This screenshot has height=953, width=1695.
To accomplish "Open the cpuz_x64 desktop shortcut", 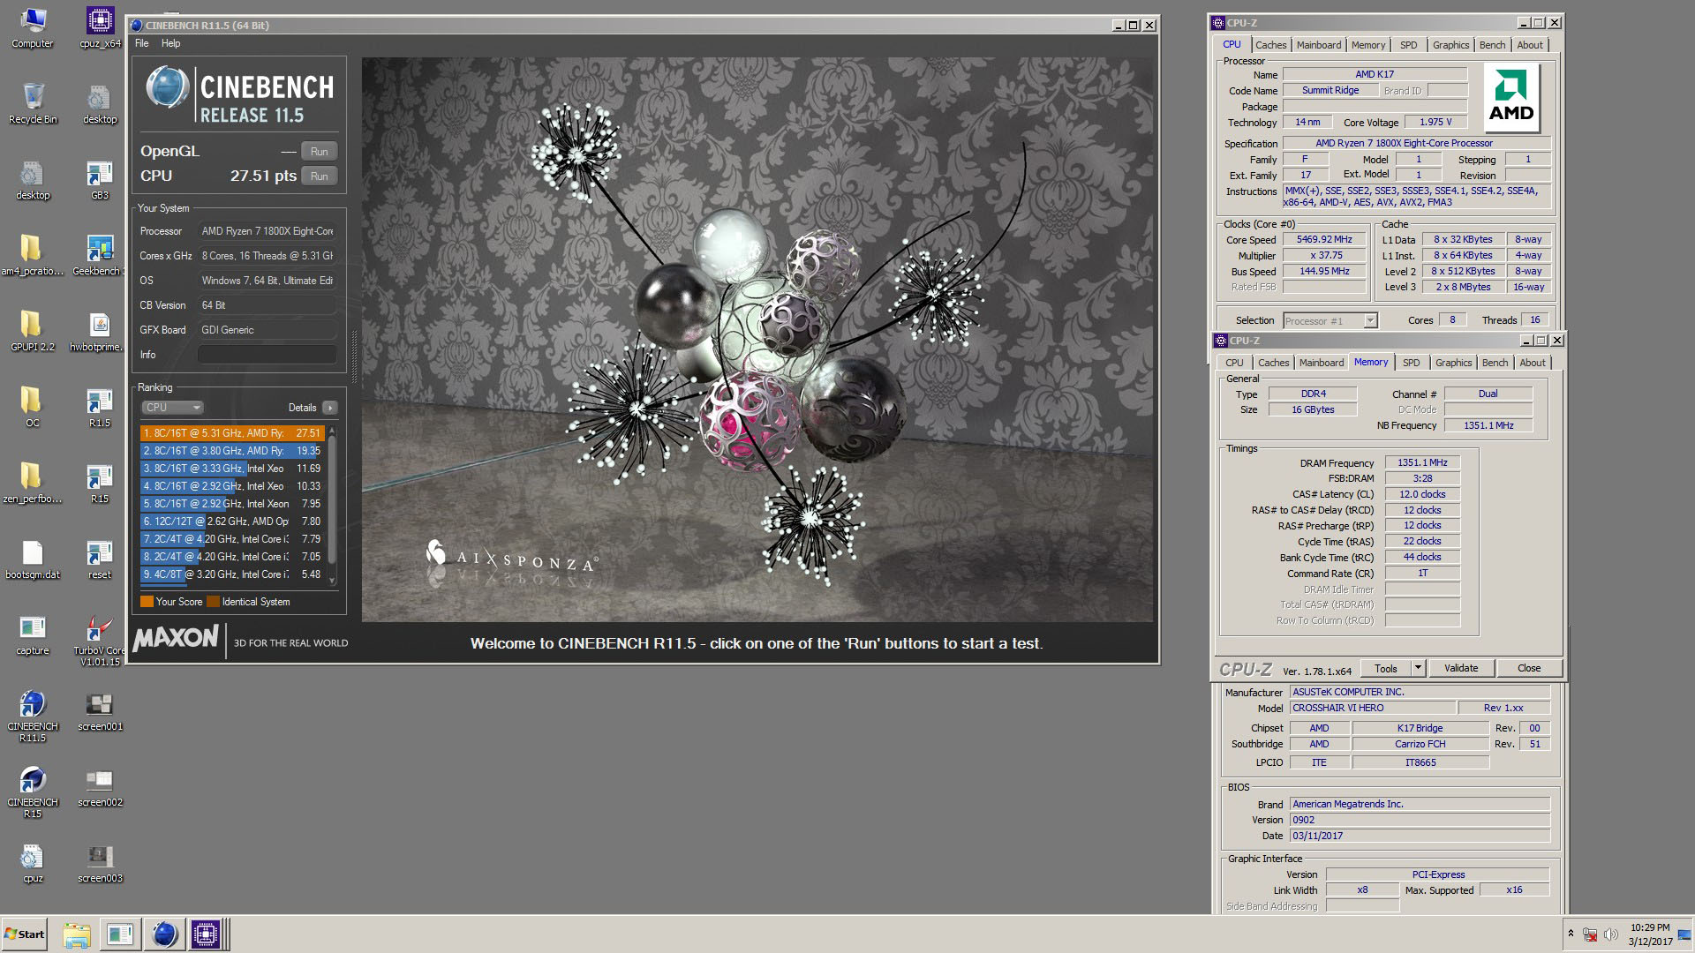I will coord(100,27).
